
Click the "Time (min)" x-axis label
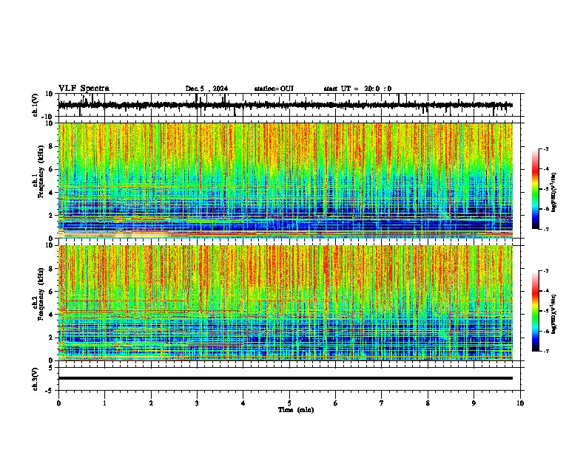pyautogui.click(x=296, y=410)
